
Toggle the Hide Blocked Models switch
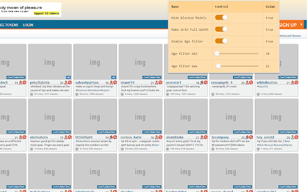[x=221, y=18]
